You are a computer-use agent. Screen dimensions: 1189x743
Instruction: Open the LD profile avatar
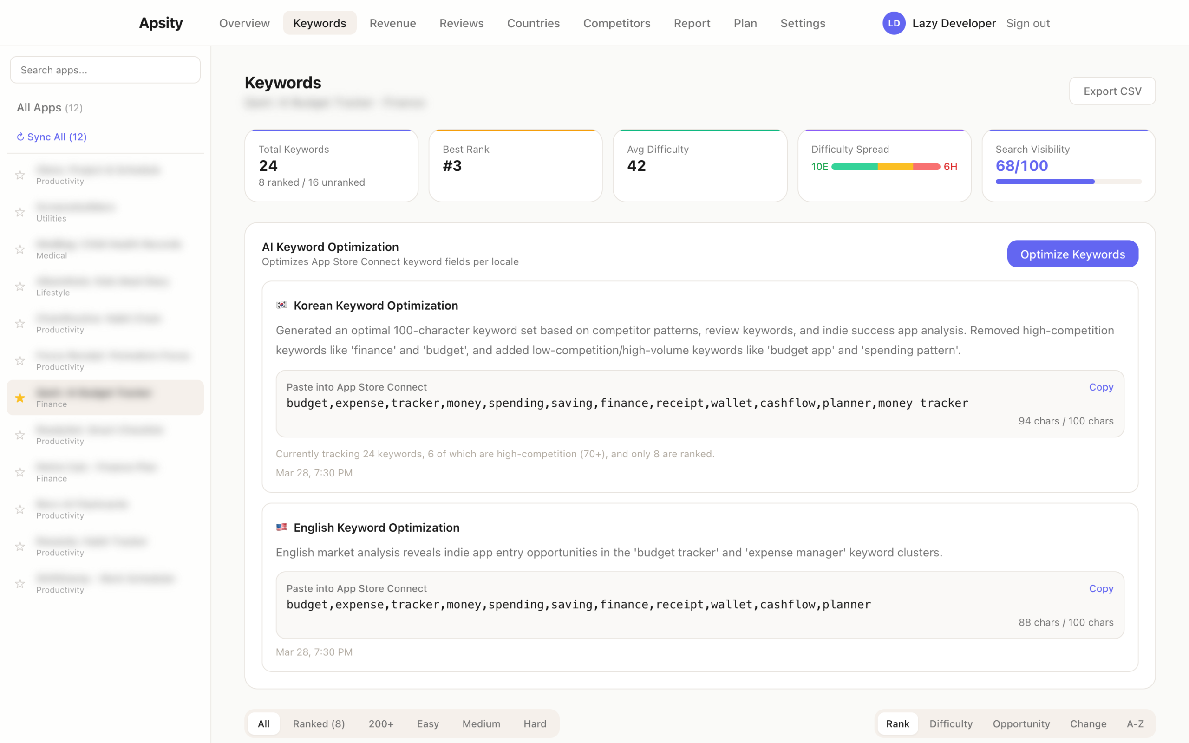click(894, 23)
